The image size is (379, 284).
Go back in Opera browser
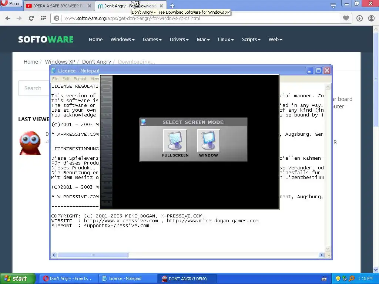[8, 18]
